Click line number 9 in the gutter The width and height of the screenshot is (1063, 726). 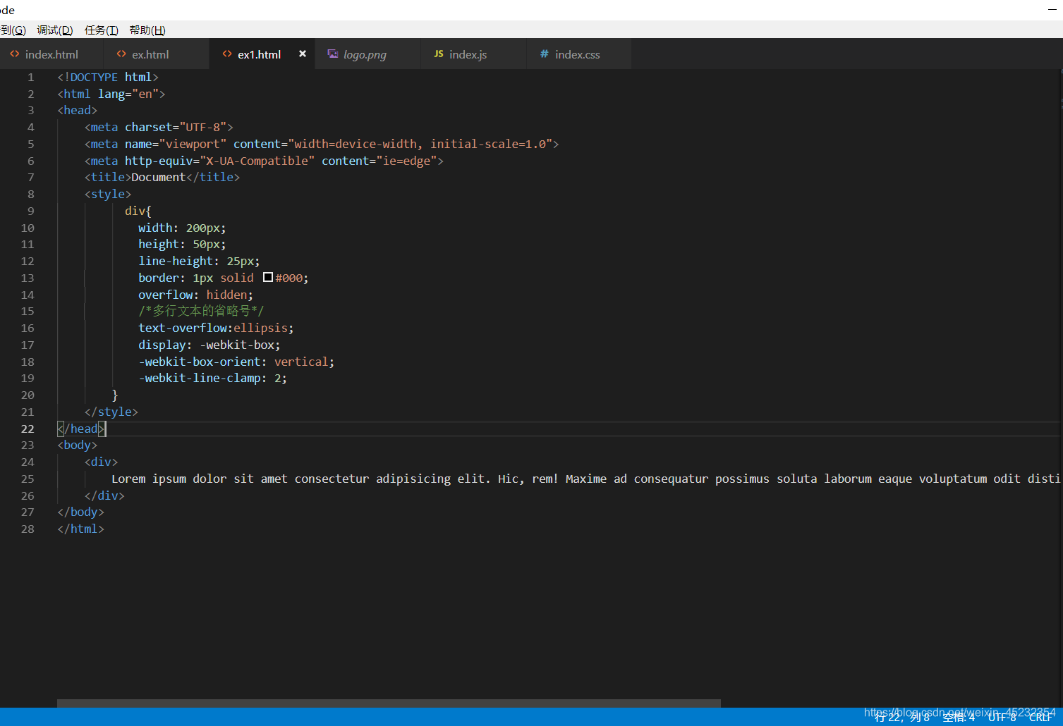click(30, 211)
